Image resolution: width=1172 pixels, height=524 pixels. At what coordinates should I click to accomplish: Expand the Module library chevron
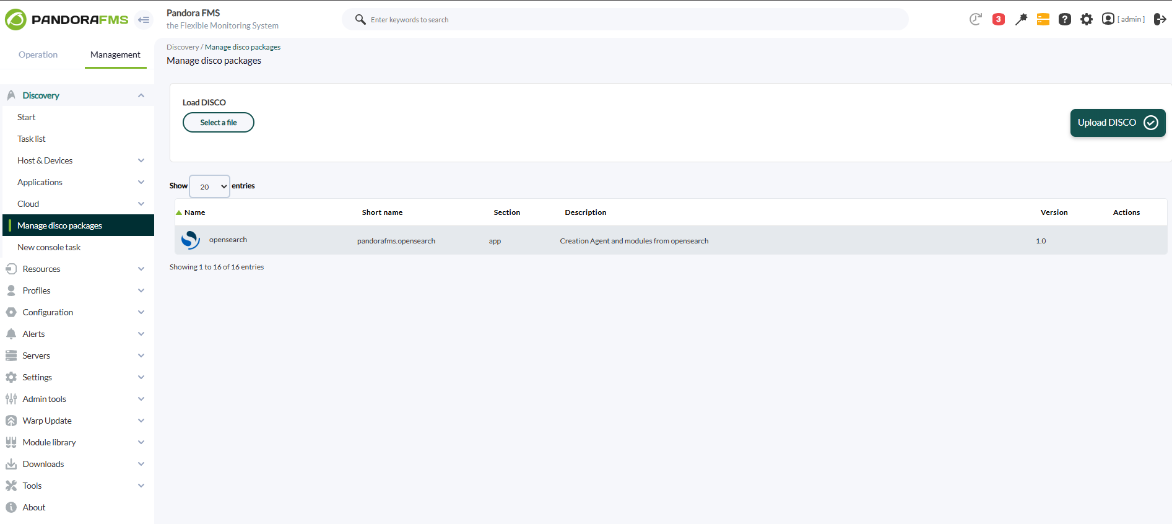coord(141,442)
